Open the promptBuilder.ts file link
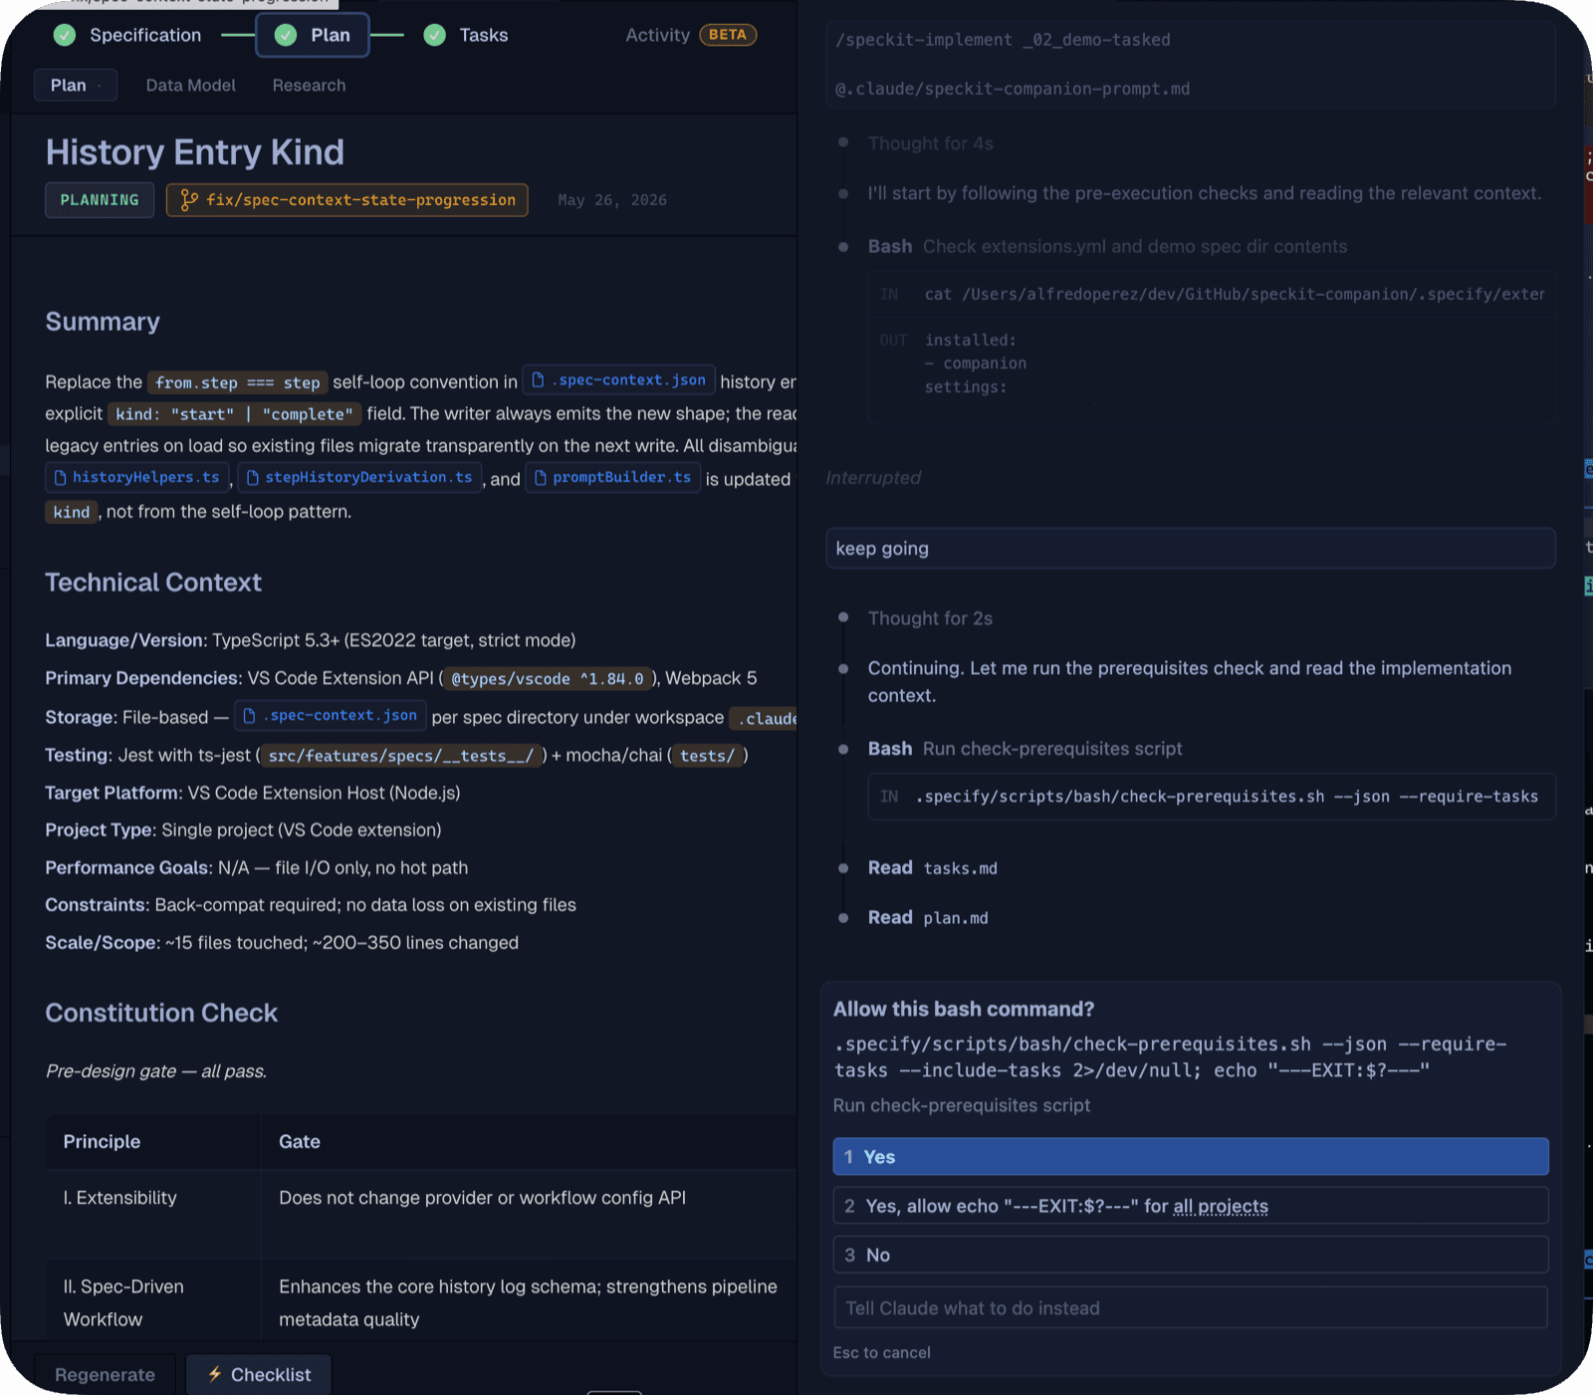The image size is (1593, 1395). coord(613,478)
